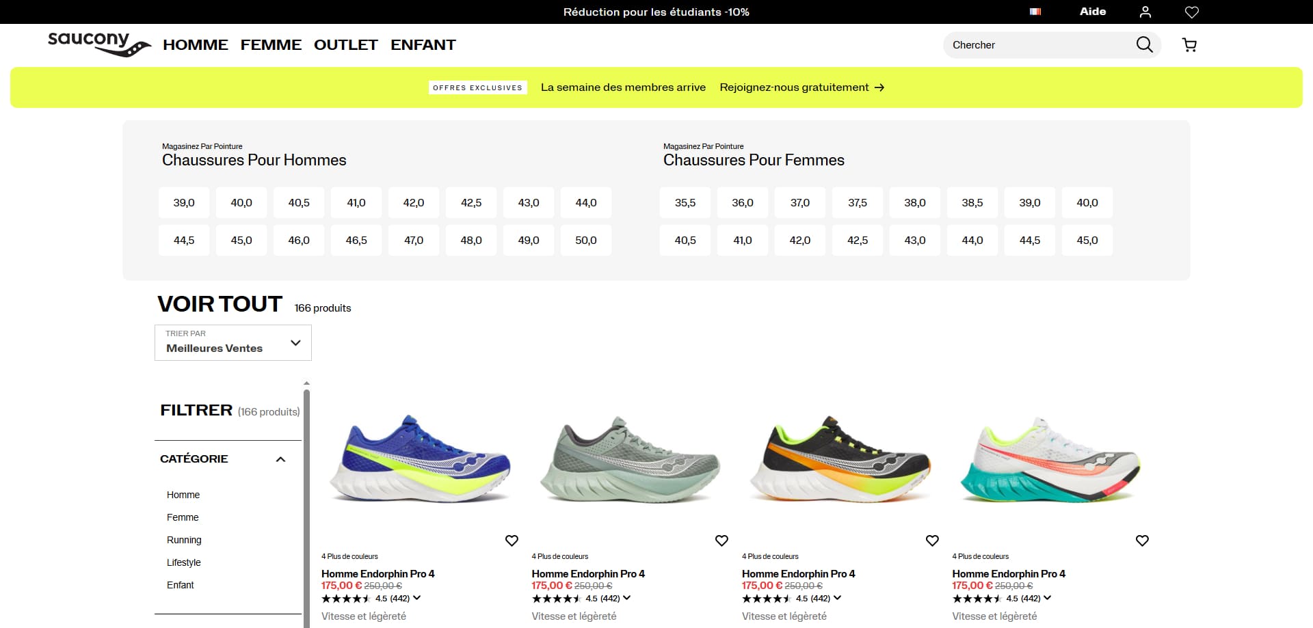Click the student discount banner text

pyautogui.click(x=656, y=12)
